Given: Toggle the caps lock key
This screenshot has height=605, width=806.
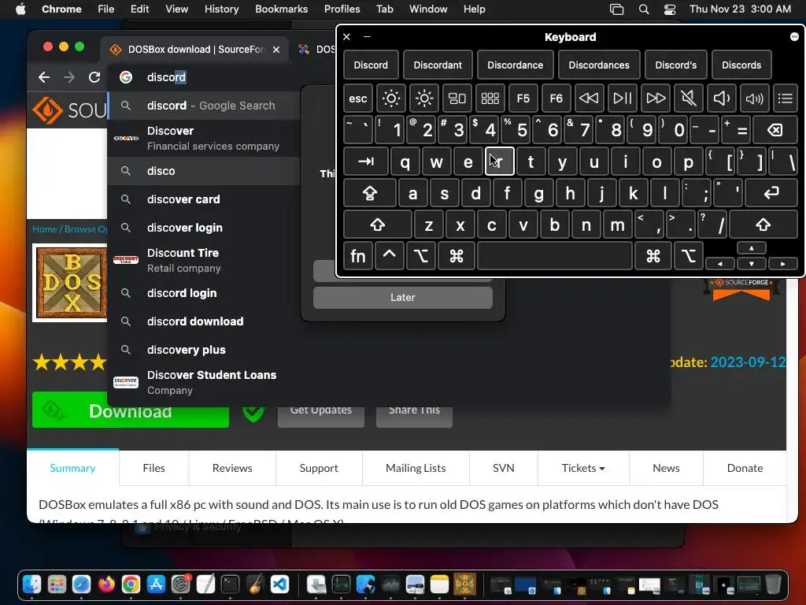Looking at the screenshot, I should 370,193.
